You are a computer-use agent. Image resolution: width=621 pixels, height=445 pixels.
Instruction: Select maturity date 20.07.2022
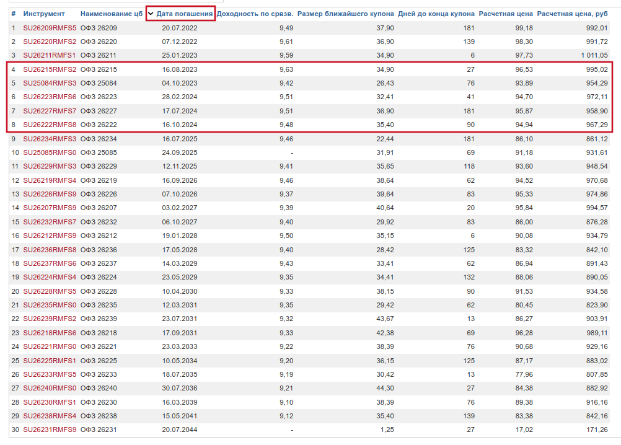[x=179, y=28]
